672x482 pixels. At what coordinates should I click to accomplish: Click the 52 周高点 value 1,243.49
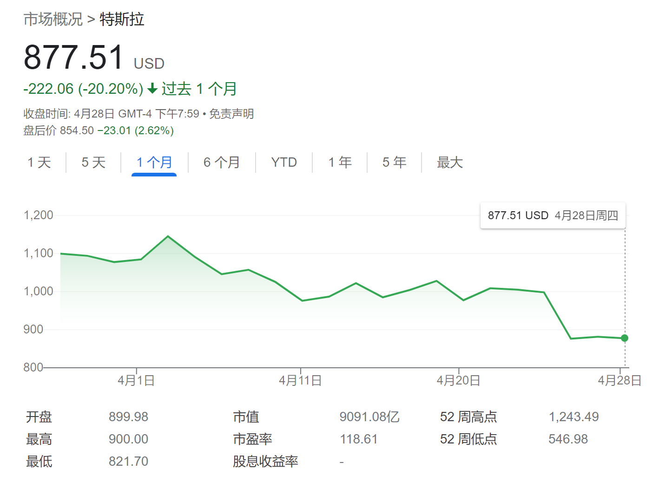point(573,417)
